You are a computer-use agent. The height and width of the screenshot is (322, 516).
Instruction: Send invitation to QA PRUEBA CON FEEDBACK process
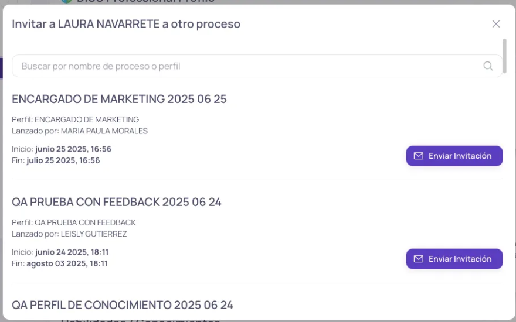pos(454,259)
